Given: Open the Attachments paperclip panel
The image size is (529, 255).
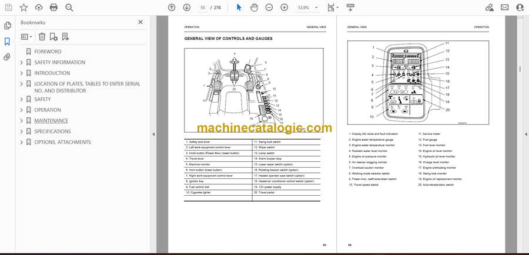Looking at the screenshot, I should (7, 57).
